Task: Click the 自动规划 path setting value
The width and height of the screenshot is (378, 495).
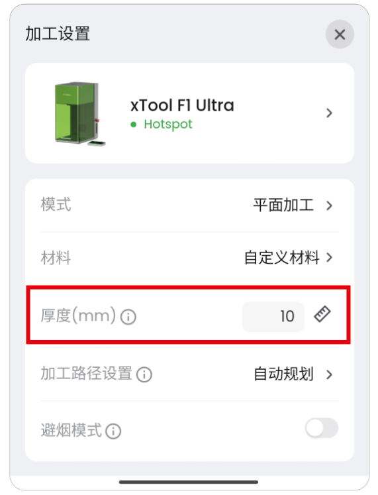Action: point(283,374)
